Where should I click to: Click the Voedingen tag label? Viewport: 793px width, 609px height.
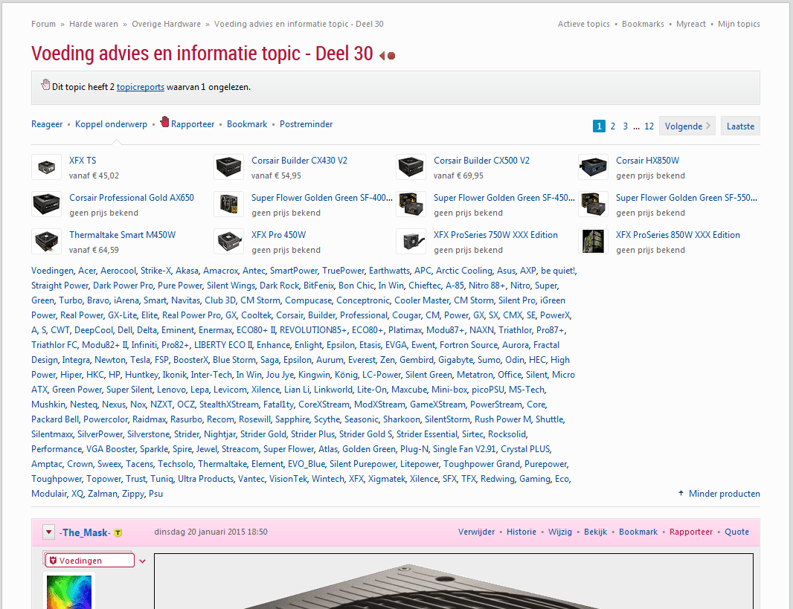point(80,561)
